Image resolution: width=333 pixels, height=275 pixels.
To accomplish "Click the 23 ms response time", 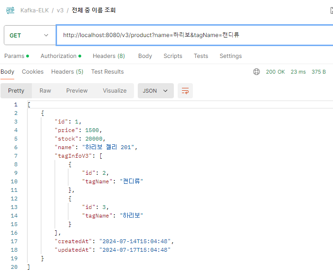I will point(298,72).
